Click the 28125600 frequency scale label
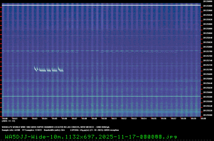The image size is (214, 141). pos(208,92)
